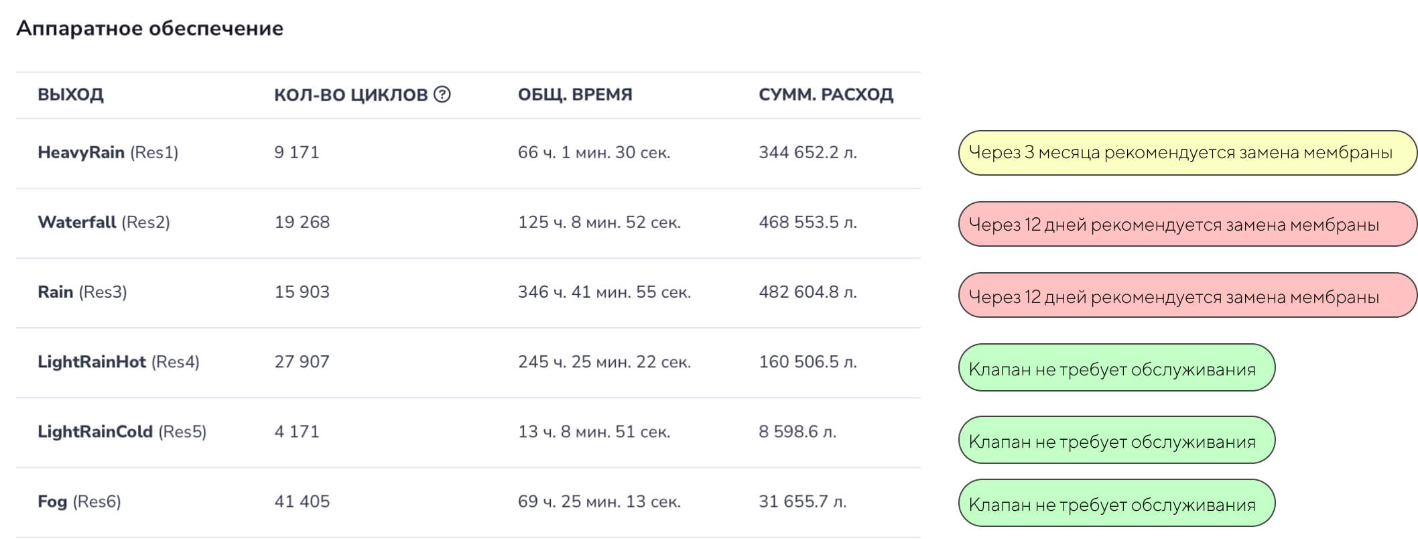Click the ВЫХОД column header
Screen dimensions: 1418x539
click(70, 95)
